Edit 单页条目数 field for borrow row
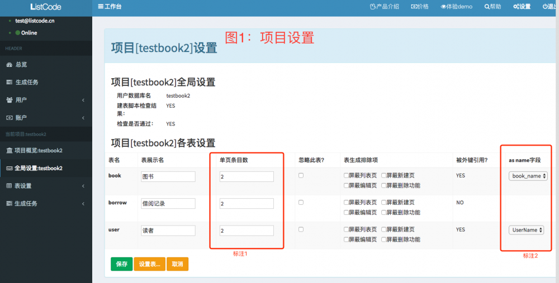Screen dimensions: 559x283 (x=247, y=204)
